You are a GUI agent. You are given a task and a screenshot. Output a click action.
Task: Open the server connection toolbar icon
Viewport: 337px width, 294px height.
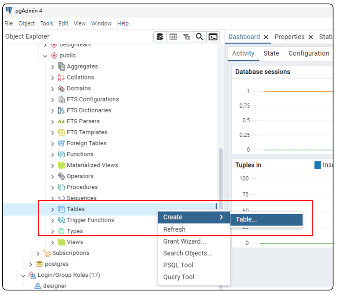point(160,37)
